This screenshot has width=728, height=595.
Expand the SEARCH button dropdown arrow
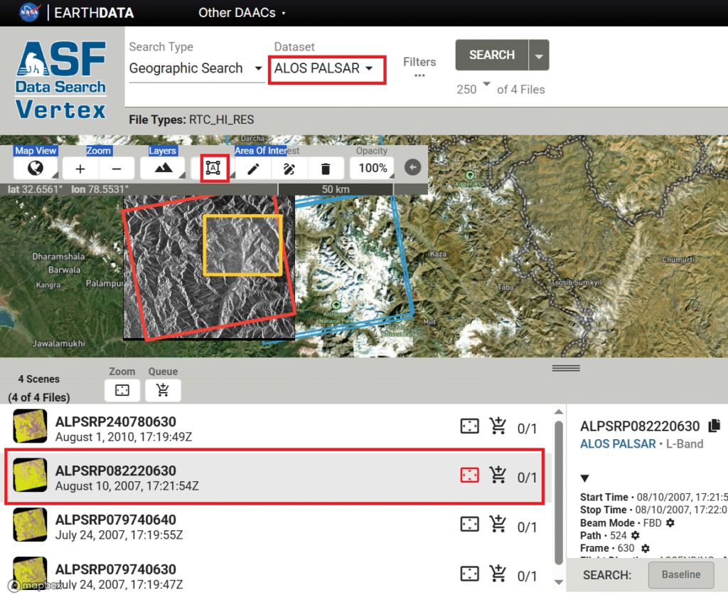click(x=539, y=56)
